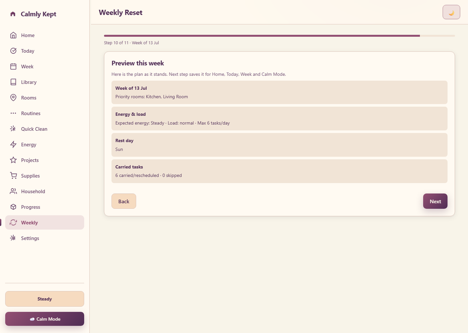The width and height of the screenshot is (468, 333).
Task: Click the Home house icon in sidebar
Action: pos(13,35)
